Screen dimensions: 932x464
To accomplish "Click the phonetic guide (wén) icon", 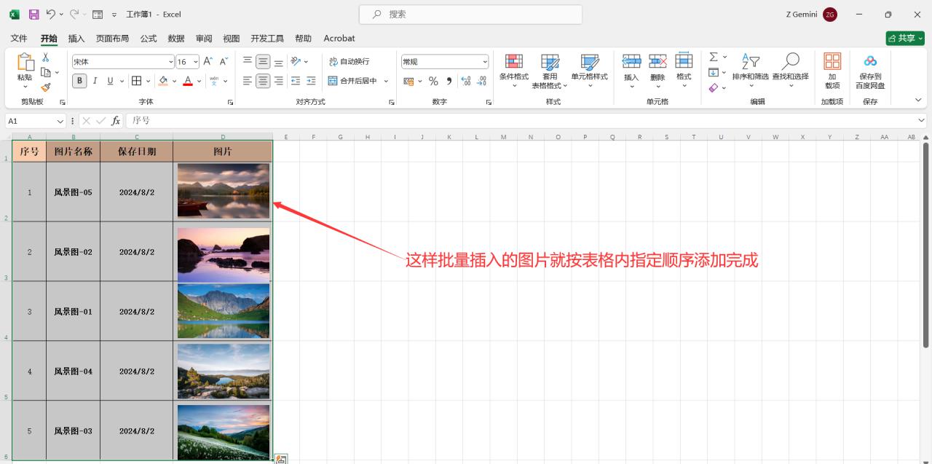I will click(214, 81).
